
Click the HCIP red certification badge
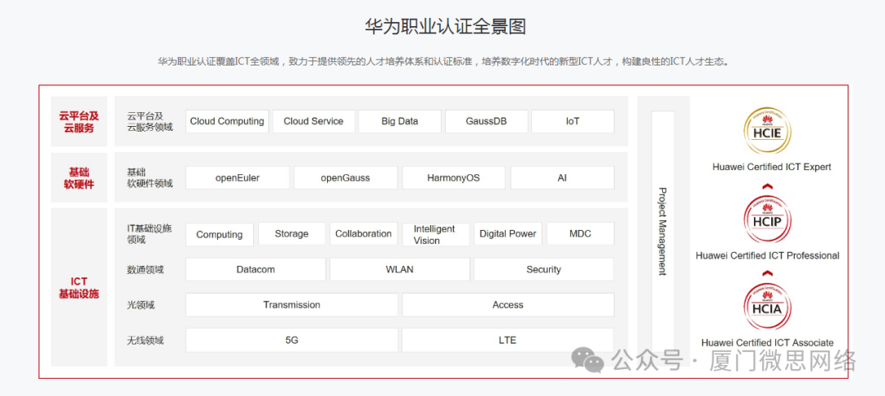[767, 219]
